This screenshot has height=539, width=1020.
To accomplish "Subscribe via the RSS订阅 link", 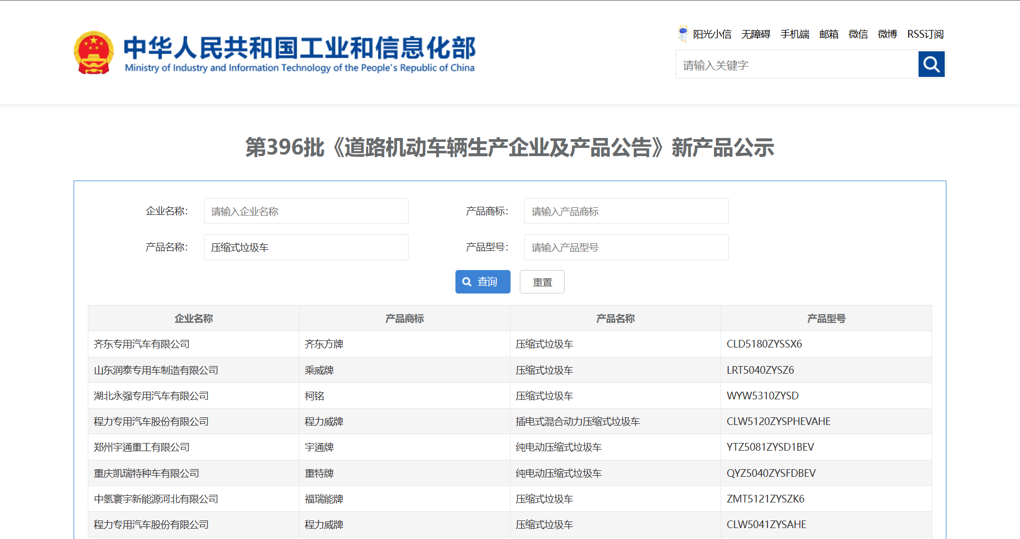I will [925, 34].
